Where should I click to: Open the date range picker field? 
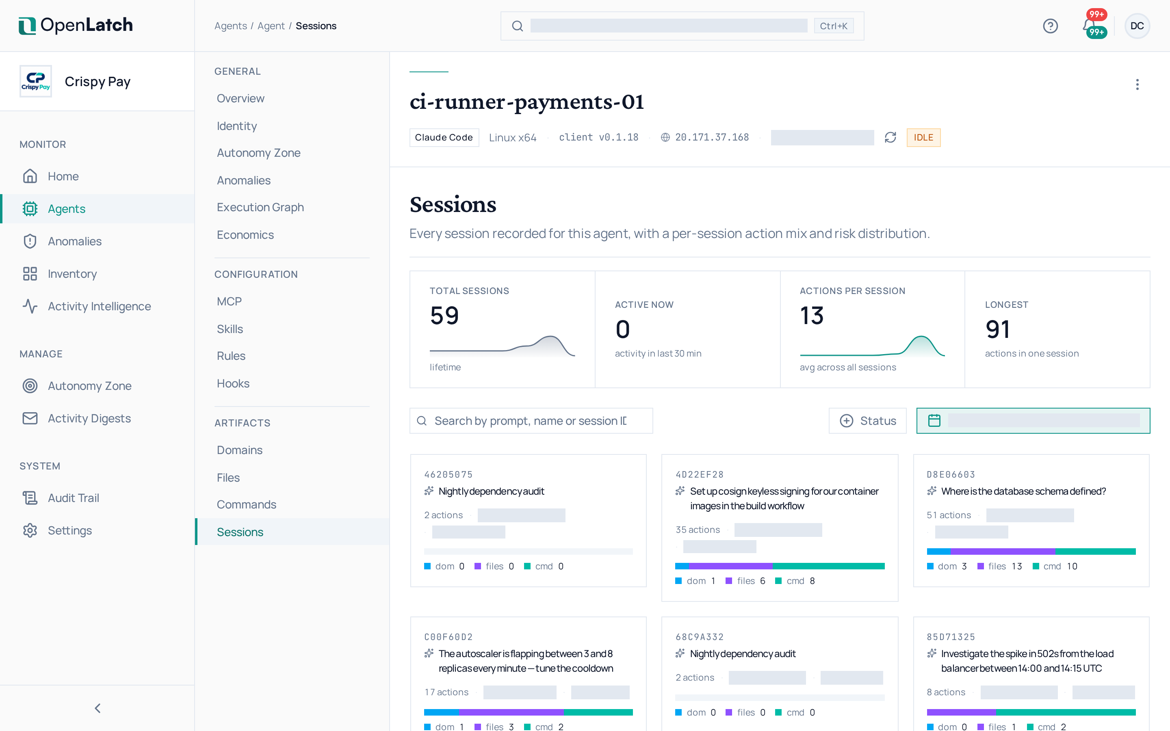1033,421
